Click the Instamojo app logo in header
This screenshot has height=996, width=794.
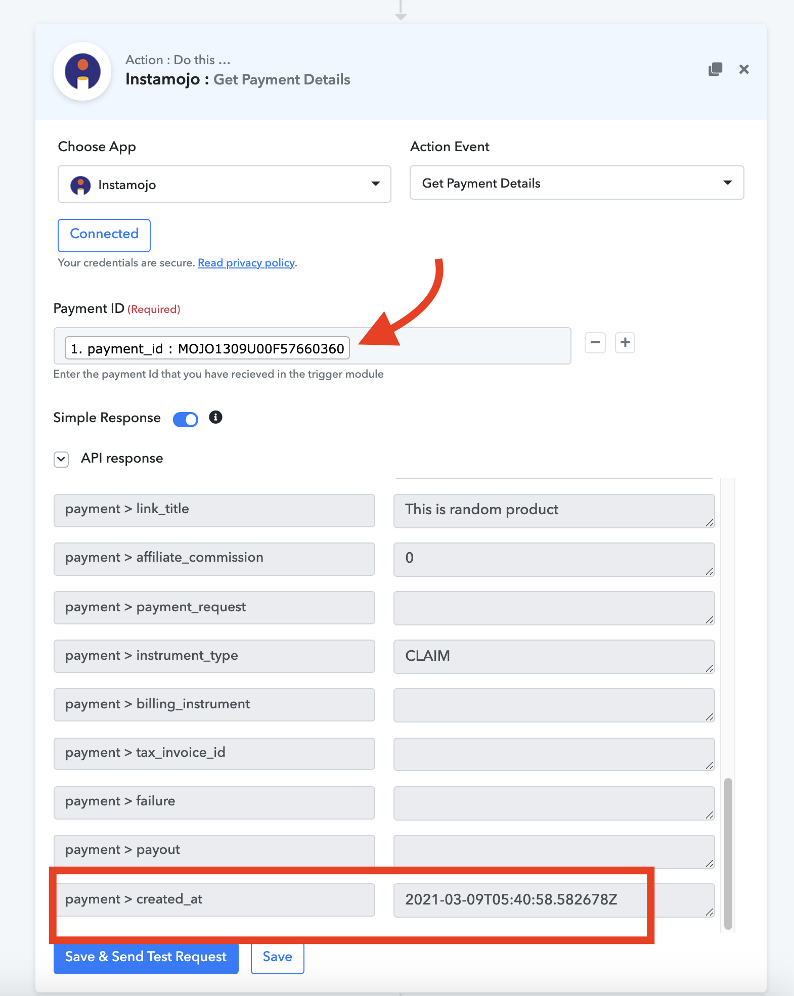click(x=82, y=71)
